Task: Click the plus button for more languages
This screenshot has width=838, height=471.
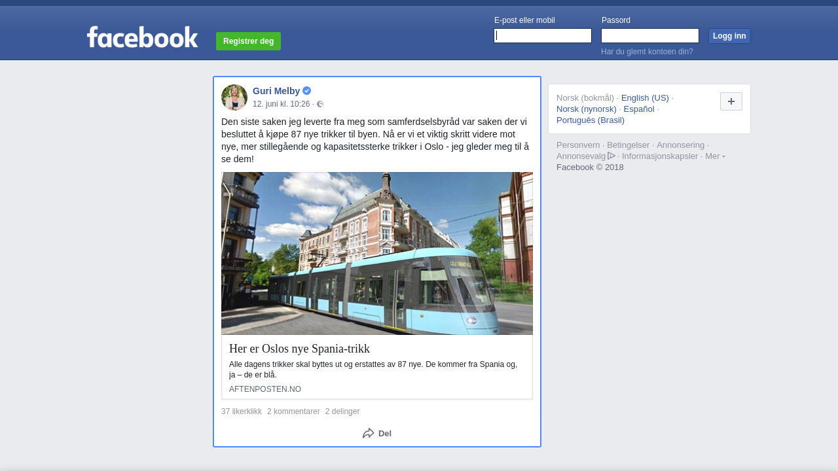Action: tap(731, 101)
